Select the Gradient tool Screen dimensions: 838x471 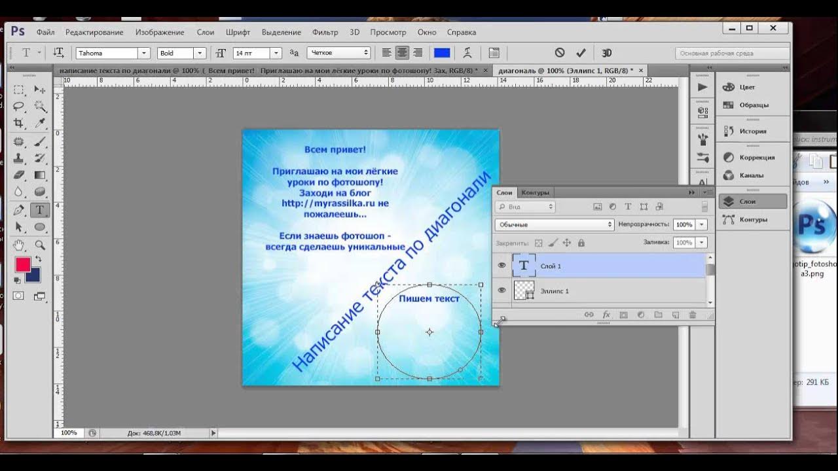40,175
